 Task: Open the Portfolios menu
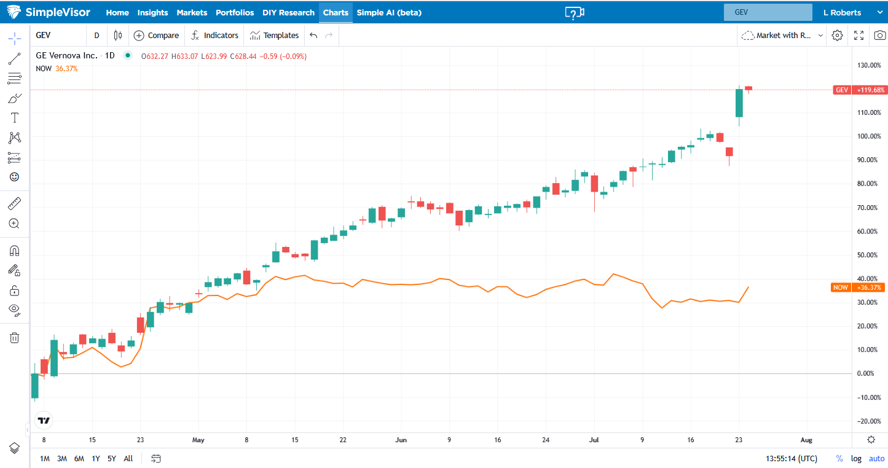235,12
